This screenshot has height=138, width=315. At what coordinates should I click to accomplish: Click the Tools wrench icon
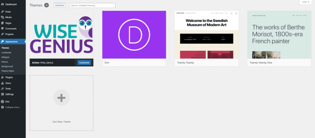pos(2,89)
